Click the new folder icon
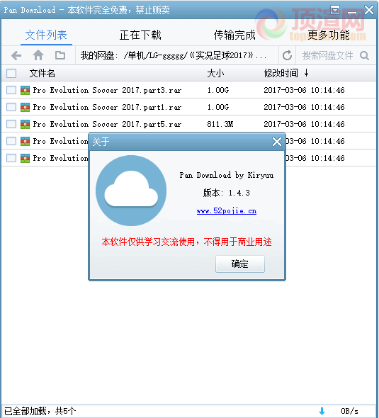Image resolution: width=379 pixels, height=418 pixels. (60, 55)
